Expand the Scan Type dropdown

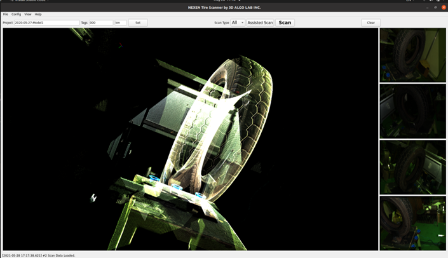(x=238, y=23)
